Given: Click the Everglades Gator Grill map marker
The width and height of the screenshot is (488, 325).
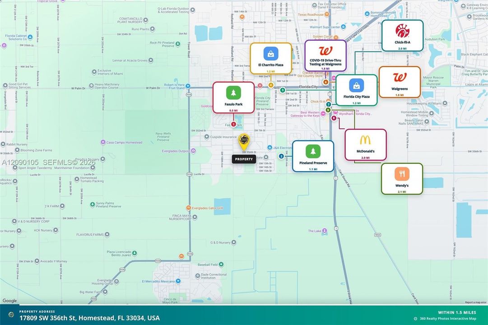Looking at the screenshot, I should tap(188, 208).
